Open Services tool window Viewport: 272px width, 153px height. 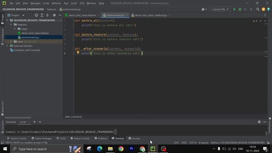point(134,139)
